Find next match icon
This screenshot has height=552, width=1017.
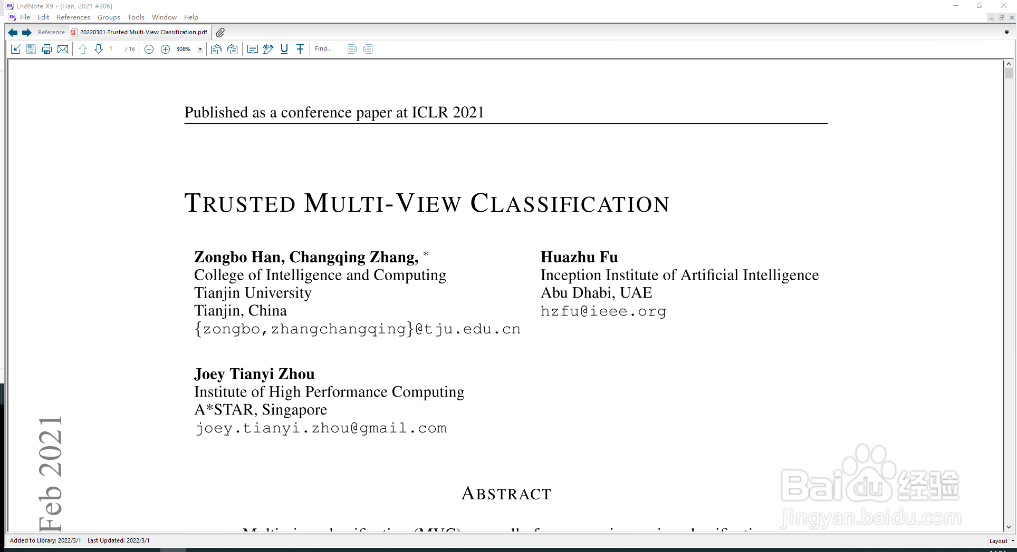pyautogui.click(x=368, y=49)
